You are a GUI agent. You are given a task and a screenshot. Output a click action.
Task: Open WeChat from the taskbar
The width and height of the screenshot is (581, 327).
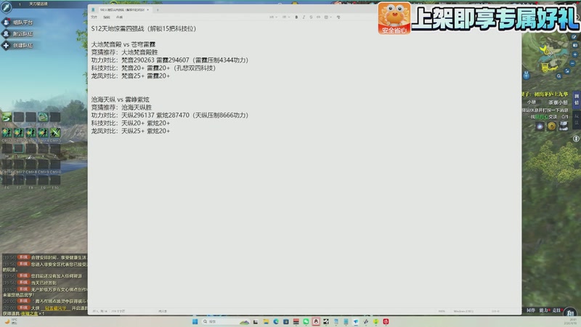tap(306, 321)
